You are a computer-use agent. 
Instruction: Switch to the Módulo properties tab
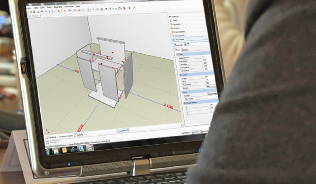point(178,50)
